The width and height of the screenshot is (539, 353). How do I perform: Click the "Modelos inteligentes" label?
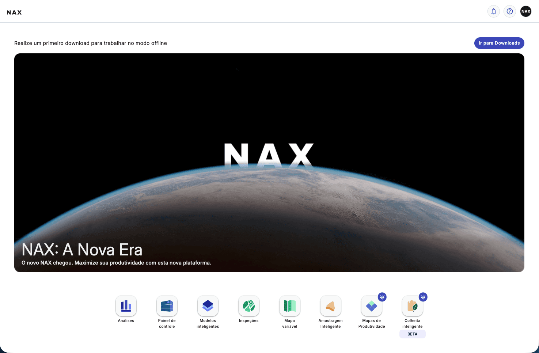(x=208, y=323)
